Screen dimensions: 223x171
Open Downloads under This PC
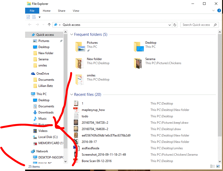click(x=46, y=112)
